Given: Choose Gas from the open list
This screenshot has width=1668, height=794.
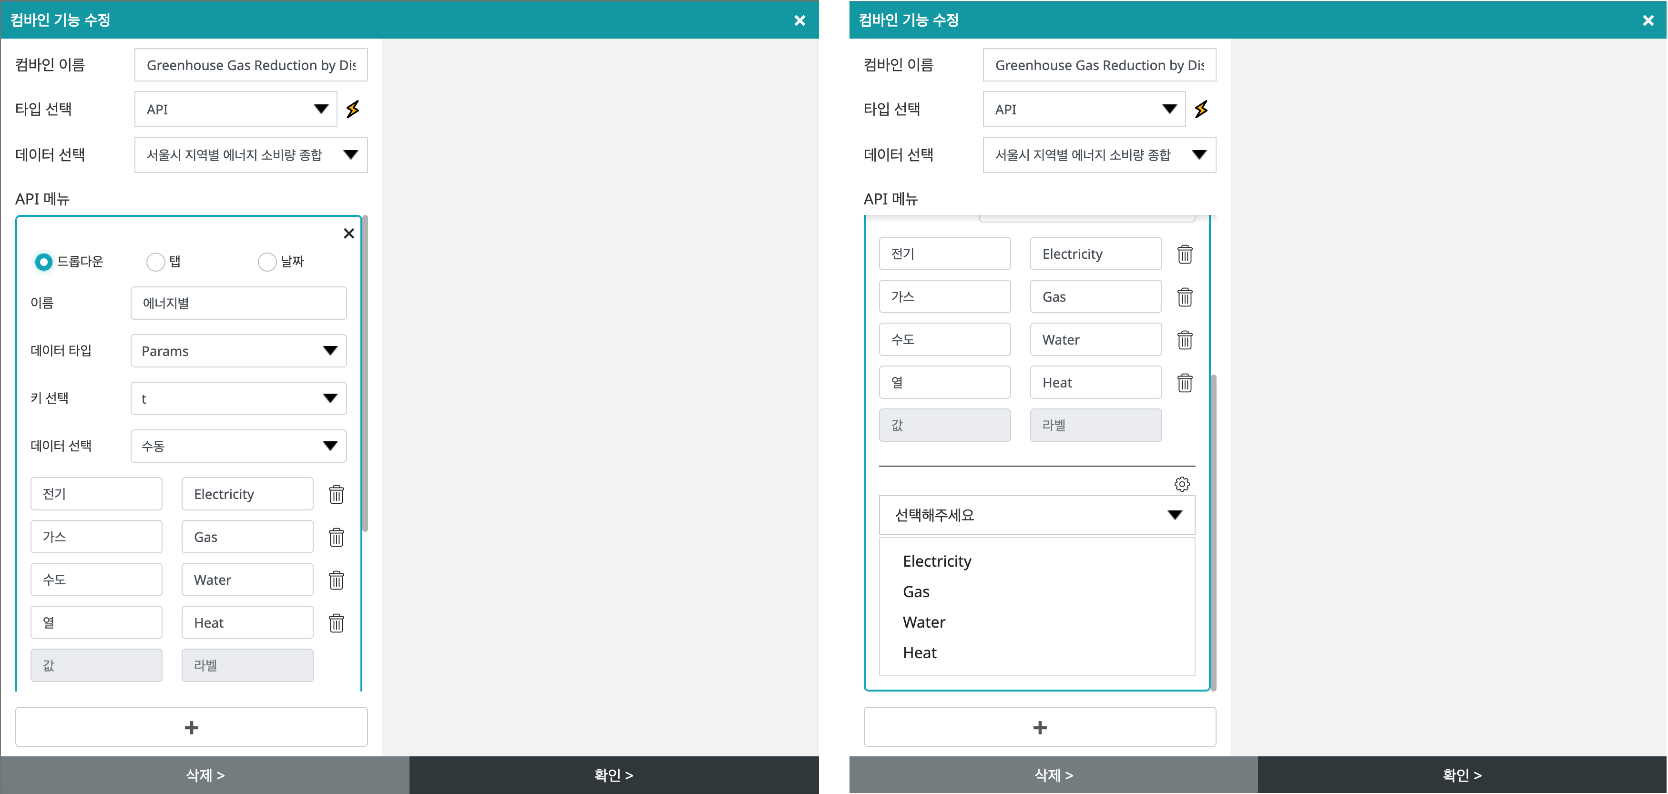Looking at the screenshot, I should 916,591.
